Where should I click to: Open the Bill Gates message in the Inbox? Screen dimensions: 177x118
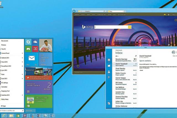125,83
